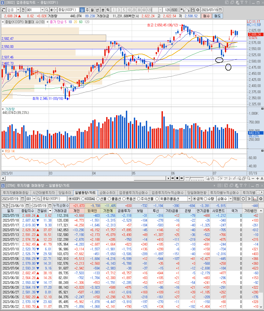This screenshot has height=311, width=264.
Task: Select the KOSDAQ radio button
Action: pyautogui.click(x=83, y=199)
